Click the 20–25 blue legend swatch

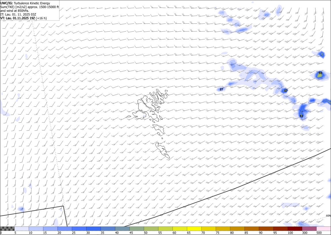click(x=64, y=229)
